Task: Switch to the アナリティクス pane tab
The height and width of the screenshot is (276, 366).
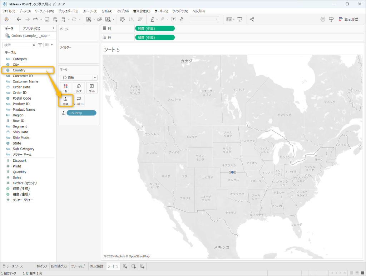Action: pyautogui.click(x=31, y=28)
